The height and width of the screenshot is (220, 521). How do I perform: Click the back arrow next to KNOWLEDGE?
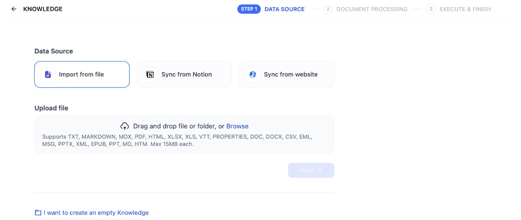tap(14, 9)
